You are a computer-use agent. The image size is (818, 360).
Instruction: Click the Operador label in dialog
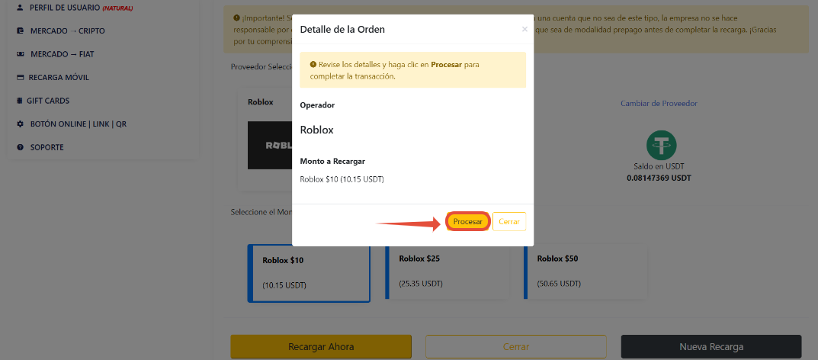317,104
